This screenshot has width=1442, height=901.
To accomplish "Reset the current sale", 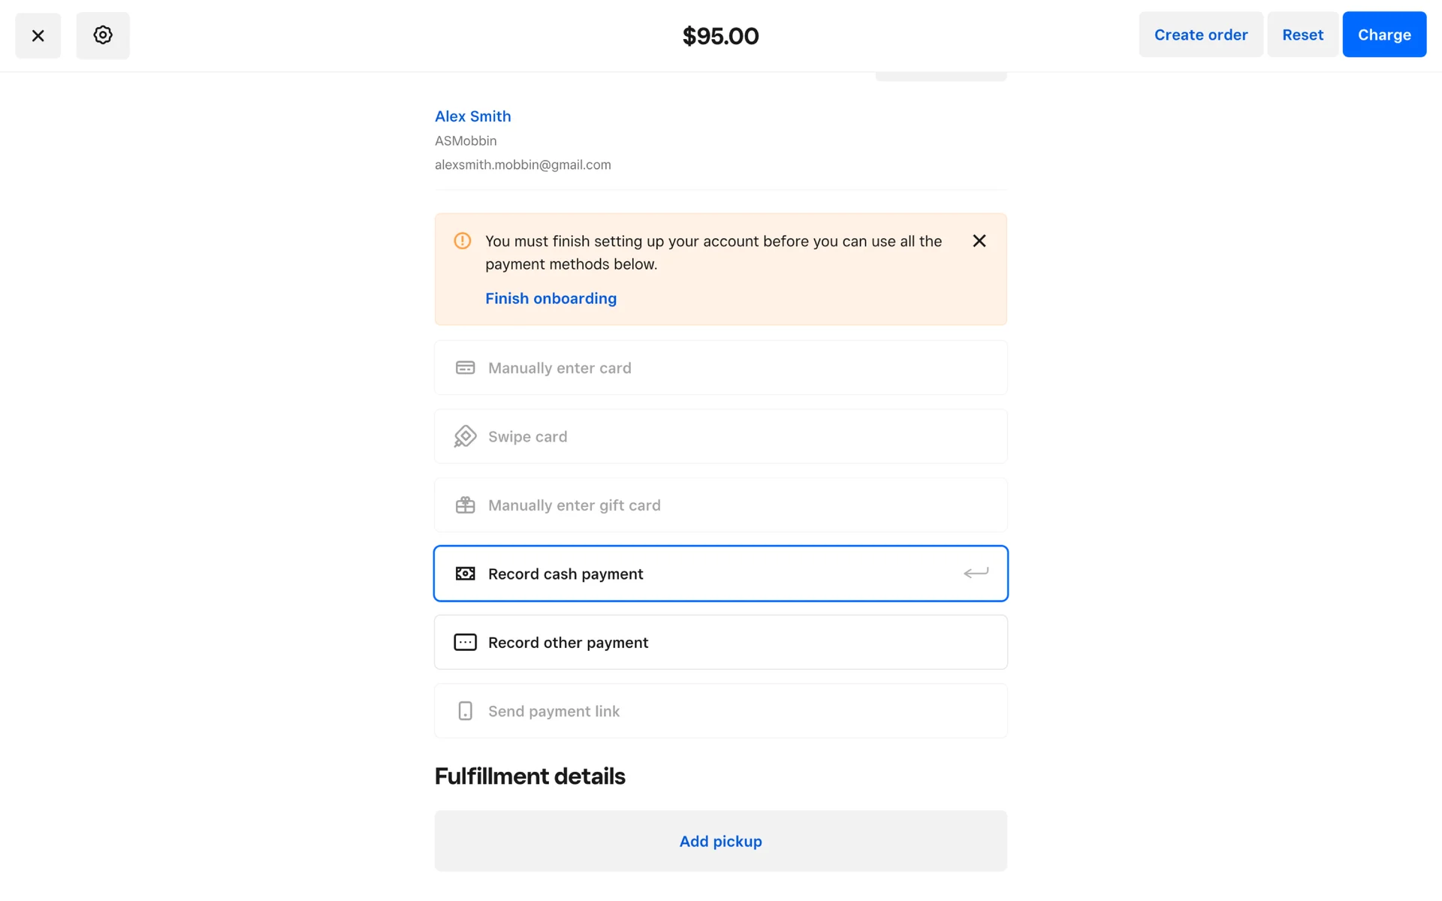I will coord(1302,35).
